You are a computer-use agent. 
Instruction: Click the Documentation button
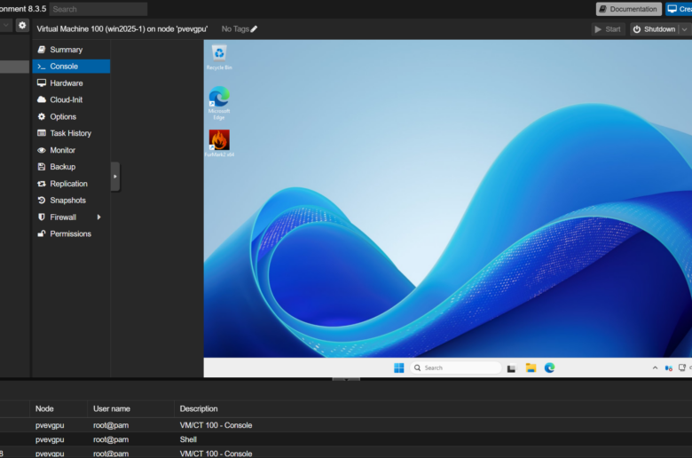pyautogui.click(x=628, y=9)
